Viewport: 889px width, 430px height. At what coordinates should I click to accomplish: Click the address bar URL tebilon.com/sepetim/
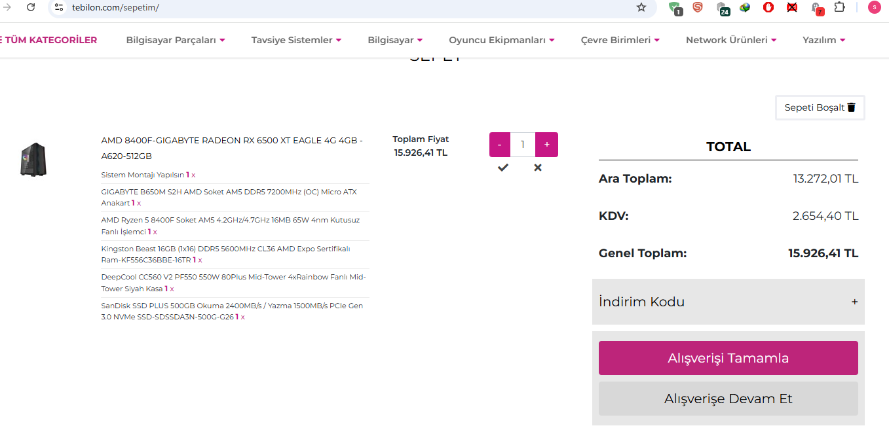(115, 7)
